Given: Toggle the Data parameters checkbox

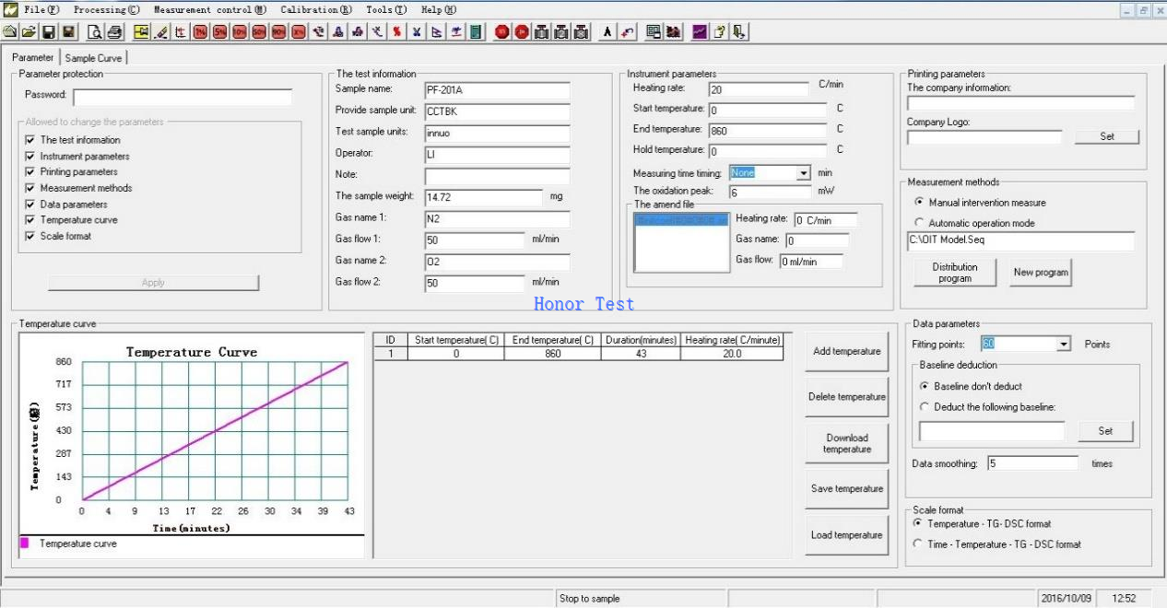Looking at the screenshot, I should point(29,205).
